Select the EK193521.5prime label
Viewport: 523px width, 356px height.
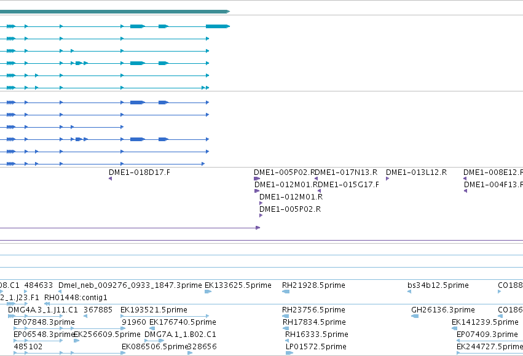[154, 310]
